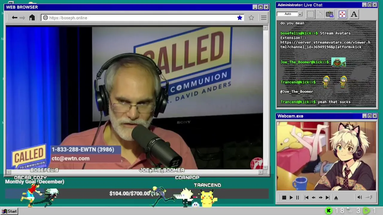Image resolution: width=383 pixels, height=215 pixels.
Task: Click the anime cat-boy webcam video
Action: click(326, 156)
